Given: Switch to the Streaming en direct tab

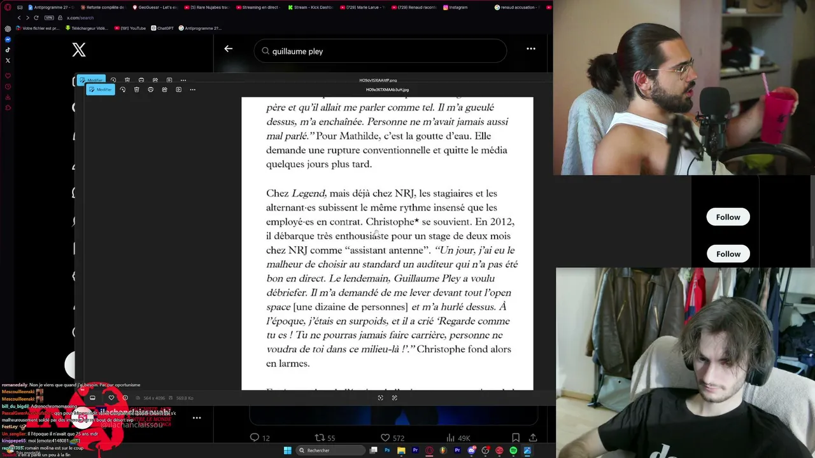Looking at the screenshot, I should (257, 8).
